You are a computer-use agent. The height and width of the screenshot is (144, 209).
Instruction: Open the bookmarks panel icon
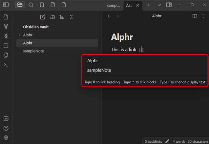(x=42, y=5)
